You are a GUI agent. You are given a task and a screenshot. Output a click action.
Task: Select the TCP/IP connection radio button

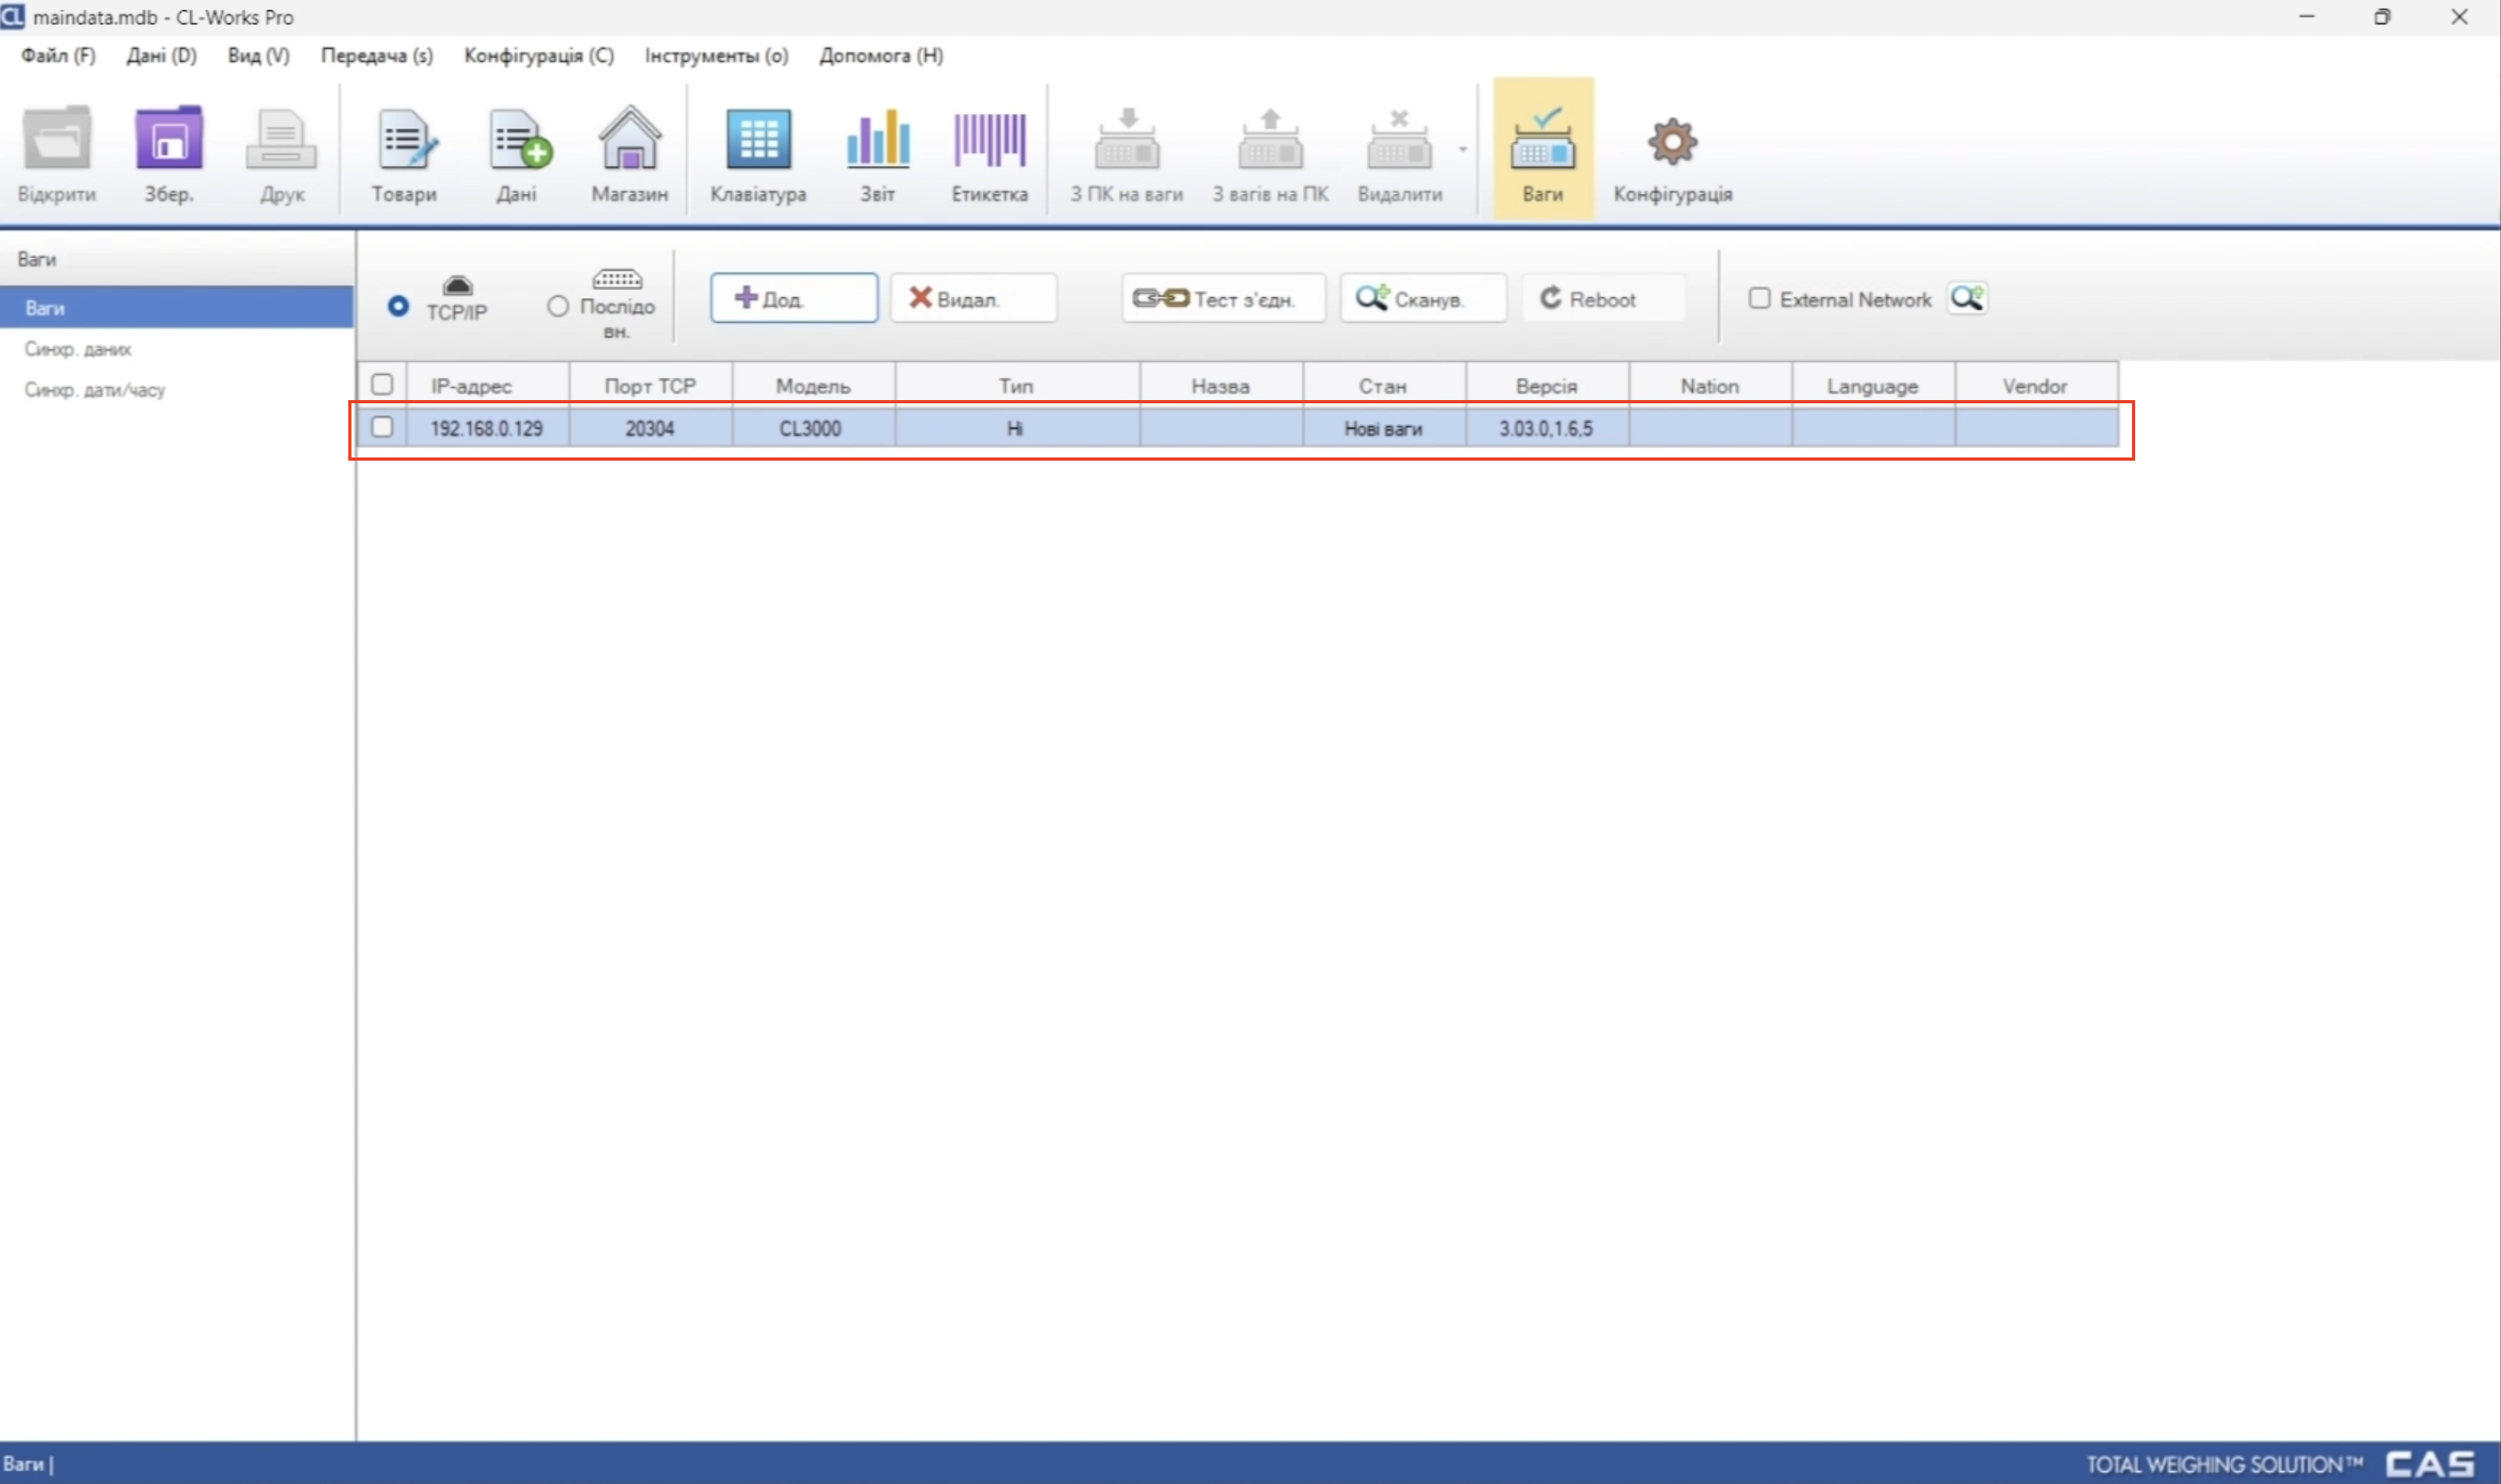[398, 306]
